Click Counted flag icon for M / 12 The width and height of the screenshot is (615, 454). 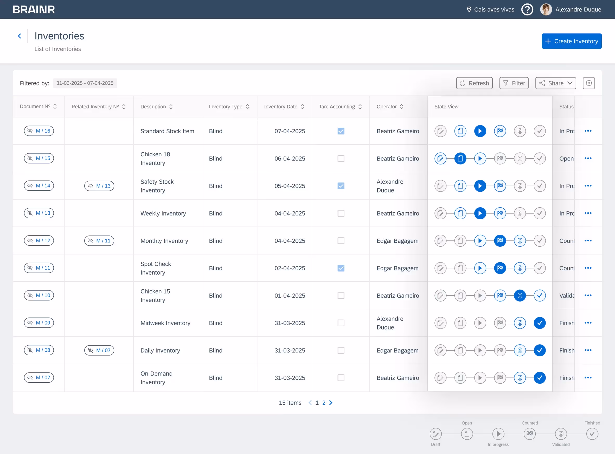click(x=500, y=241)
